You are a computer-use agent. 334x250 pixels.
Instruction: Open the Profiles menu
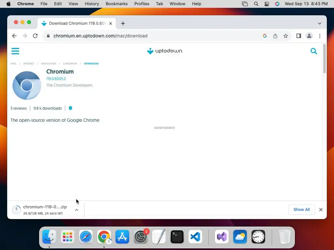click(x=142, y=4)
